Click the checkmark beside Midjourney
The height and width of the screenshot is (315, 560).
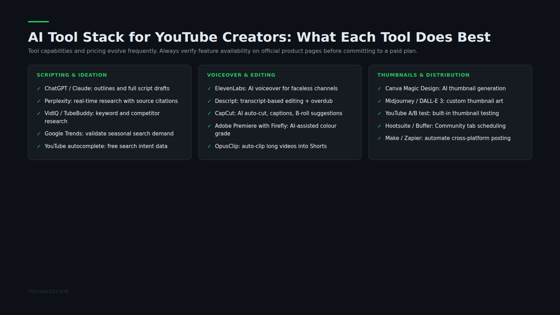pyautogui.click(x=379, y=101)
